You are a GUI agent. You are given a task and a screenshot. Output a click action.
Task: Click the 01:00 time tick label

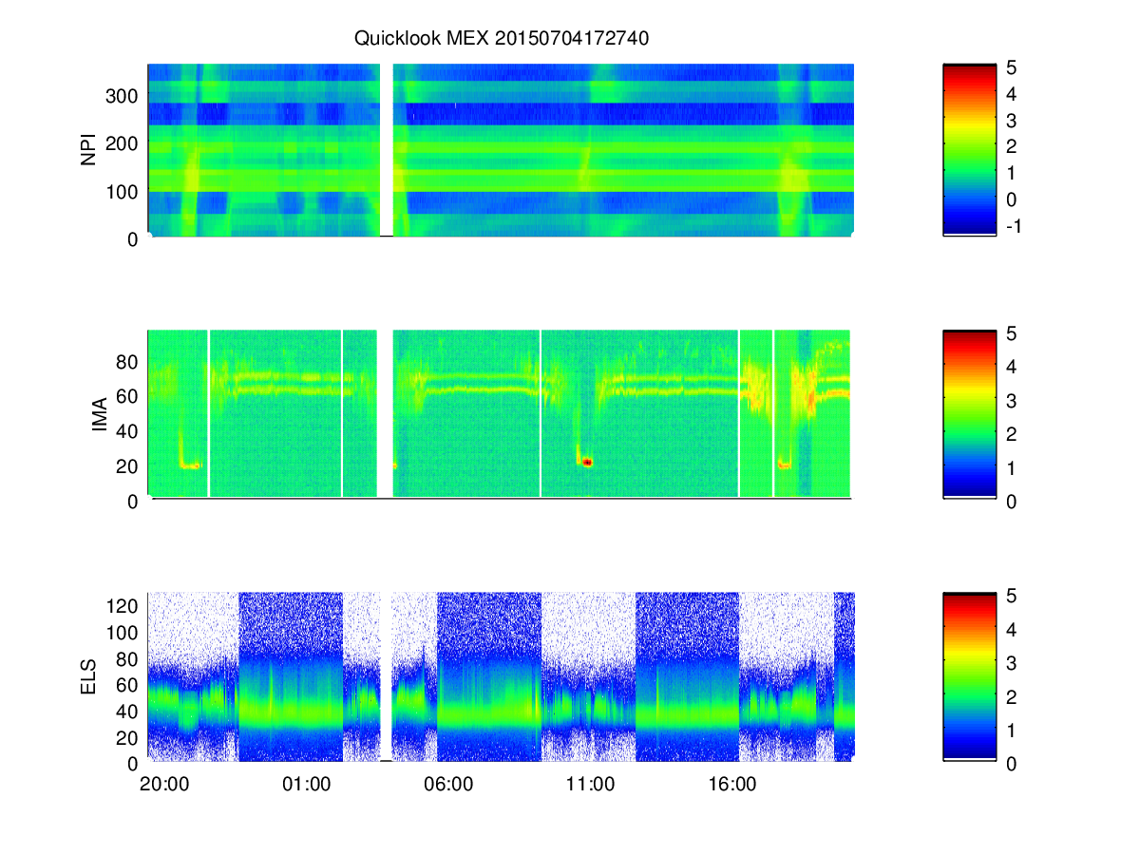(307, 786)
